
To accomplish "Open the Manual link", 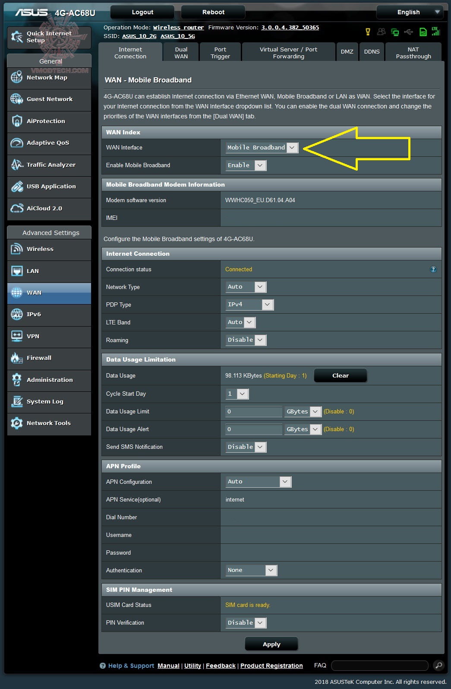I will click(x=168, y=666).
